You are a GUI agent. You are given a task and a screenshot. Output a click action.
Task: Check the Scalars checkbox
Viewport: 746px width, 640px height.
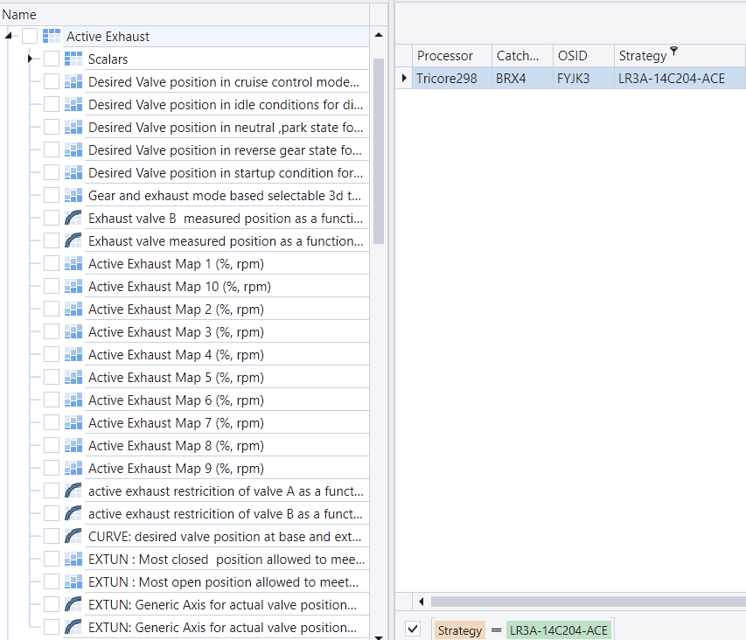point(52,59)
